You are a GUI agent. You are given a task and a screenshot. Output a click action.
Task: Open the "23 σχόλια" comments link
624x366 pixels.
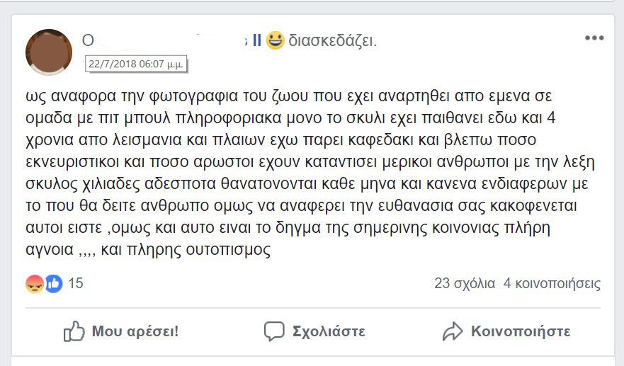pos(465,284)
